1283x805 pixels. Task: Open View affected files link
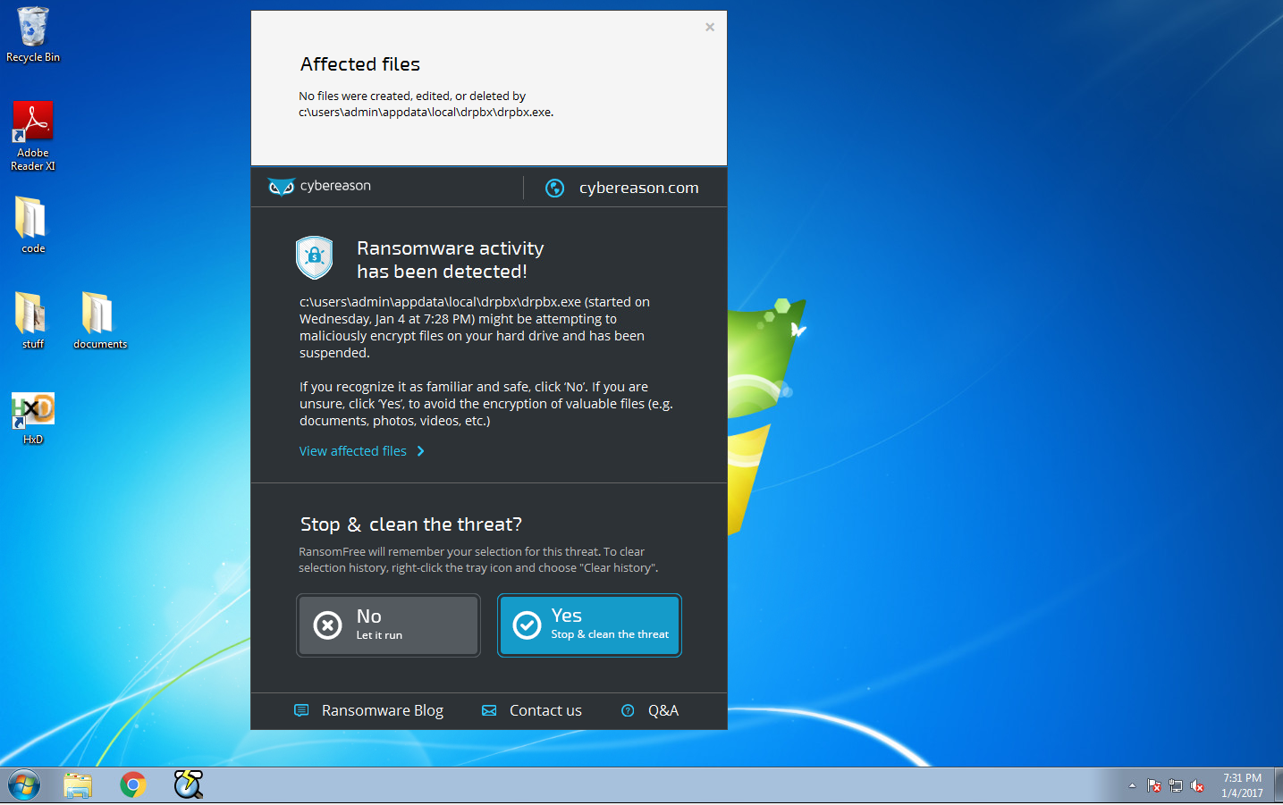coord(353,451)
